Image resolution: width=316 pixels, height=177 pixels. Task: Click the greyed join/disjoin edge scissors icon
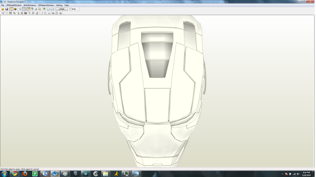coord(7,13)
